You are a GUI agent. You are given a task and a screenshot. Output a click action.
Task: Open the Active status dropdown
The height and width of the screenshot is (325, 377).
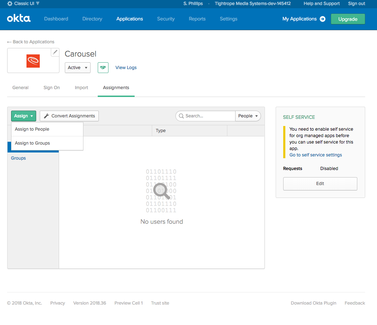coord(78,68)
